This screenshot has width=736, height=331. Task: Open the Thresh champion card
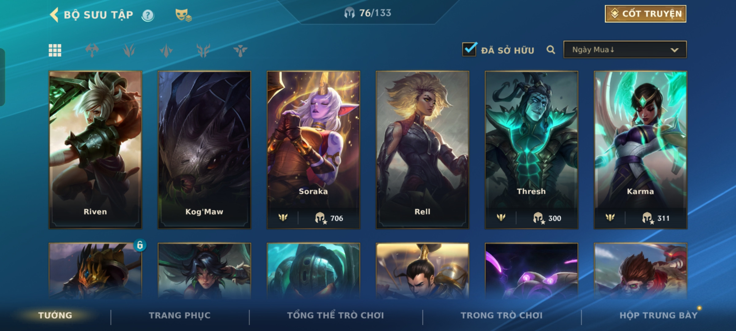coord(531,150)
